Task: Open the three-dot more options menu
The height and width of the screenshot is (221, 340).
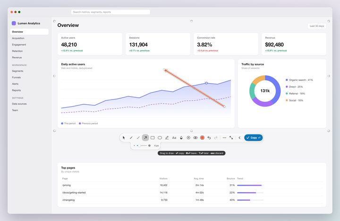Action: [224, 138]
